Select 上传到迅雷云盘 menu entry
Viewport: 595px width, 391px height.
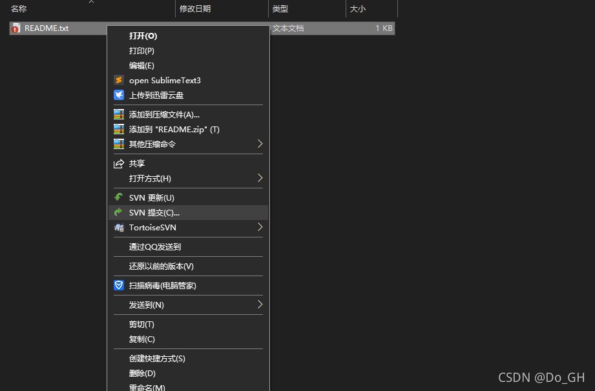188,95
